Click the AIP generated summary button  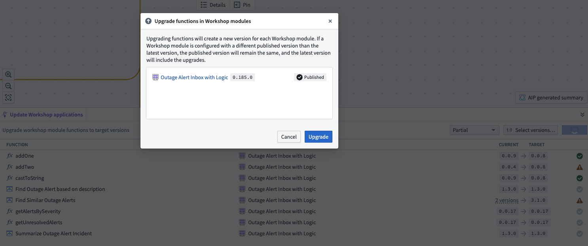click(551, 97)
